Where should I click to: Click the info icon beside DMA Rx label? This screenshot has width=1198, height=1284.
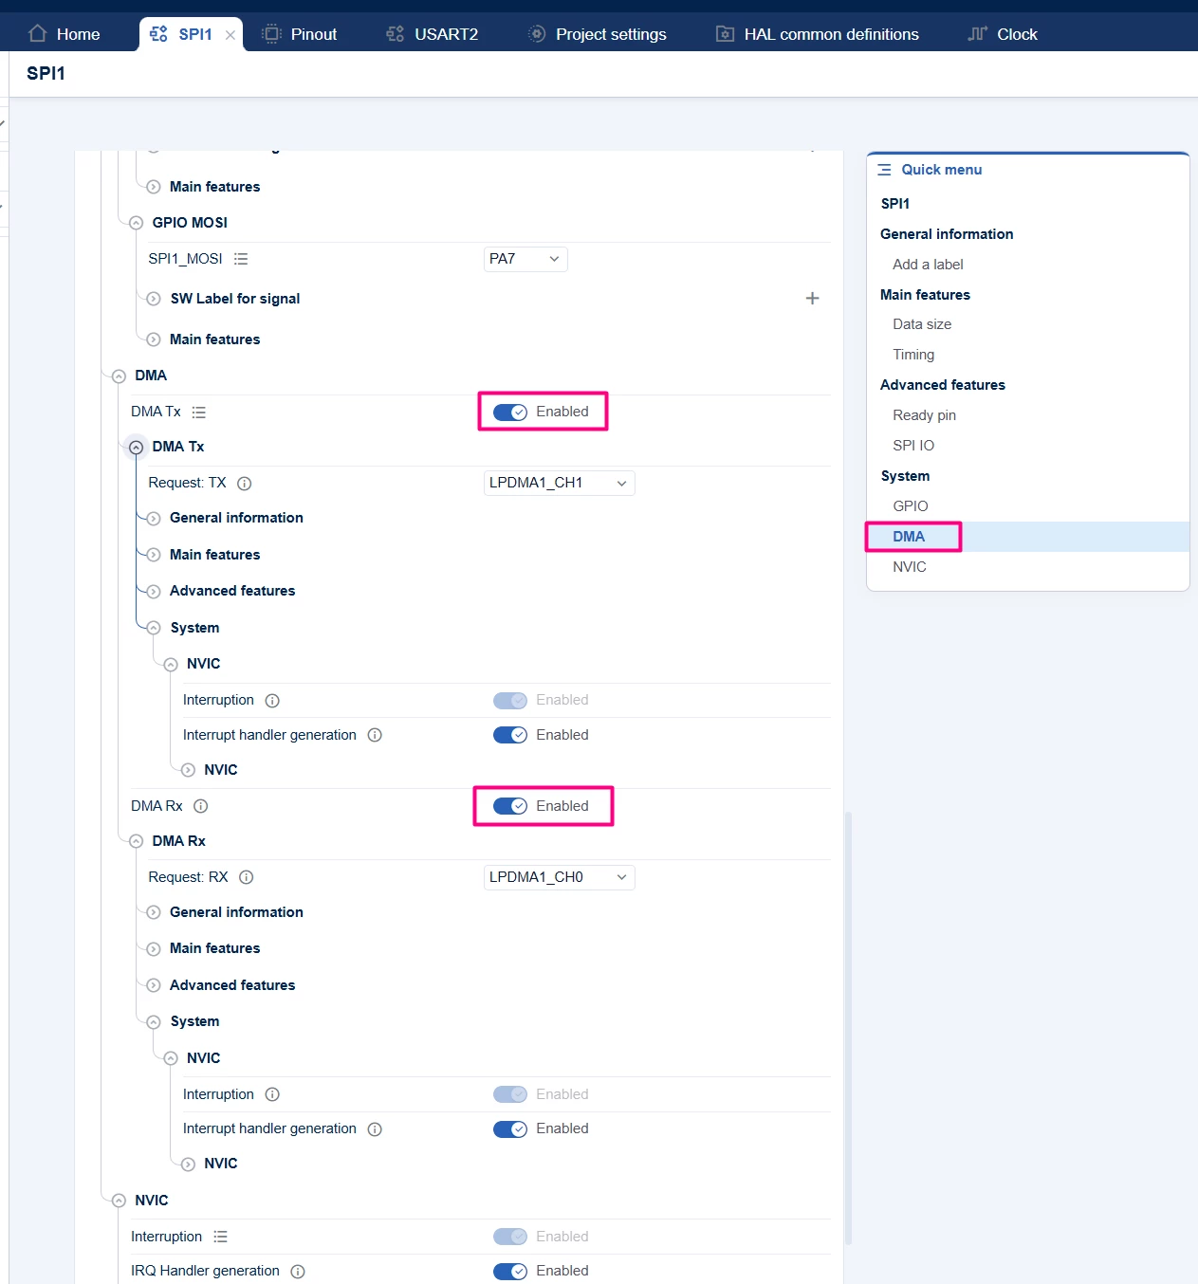coord(200,806)
